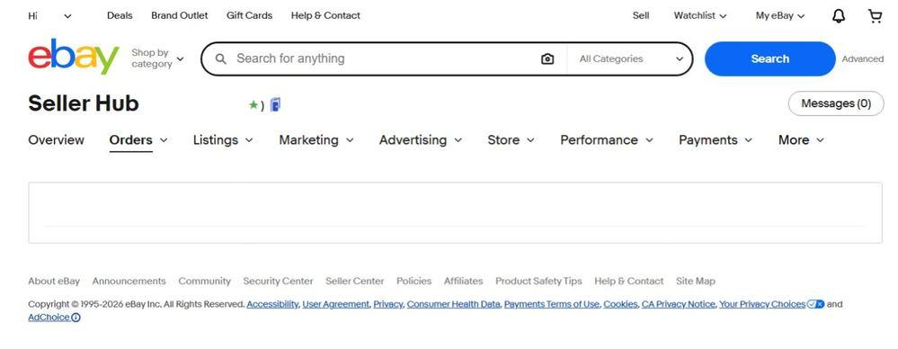Go to Brand Outlet
Image resolution: width=898 pixels, height=349 pixels.
(180, 16)
